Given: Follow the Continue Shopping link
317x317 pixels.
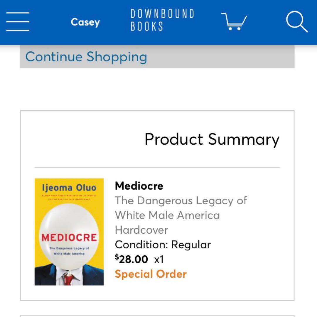Looking at the screenshot, I should click(x=86, y=57).
